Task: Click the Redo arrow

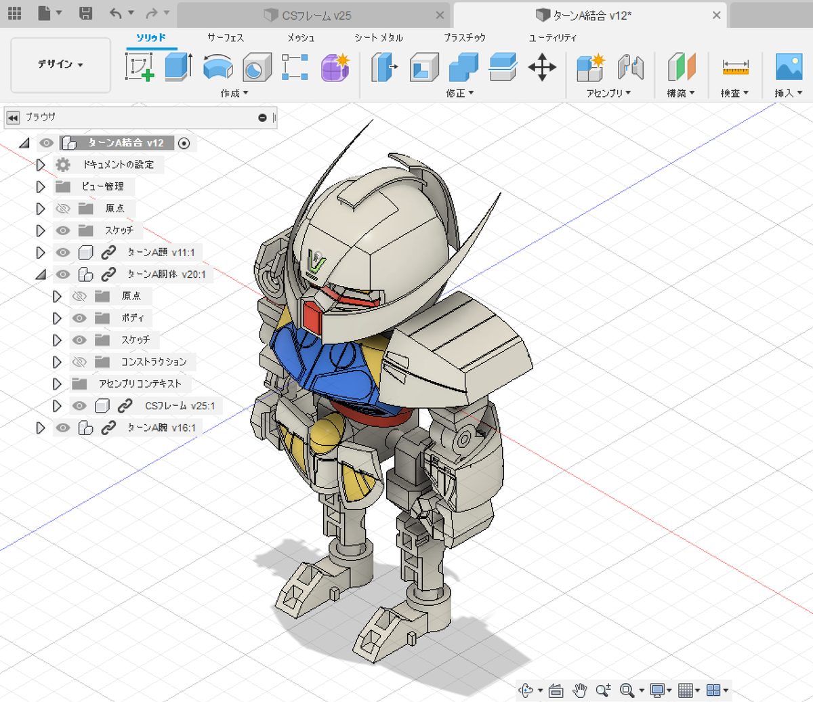Action: pos(152,13)
